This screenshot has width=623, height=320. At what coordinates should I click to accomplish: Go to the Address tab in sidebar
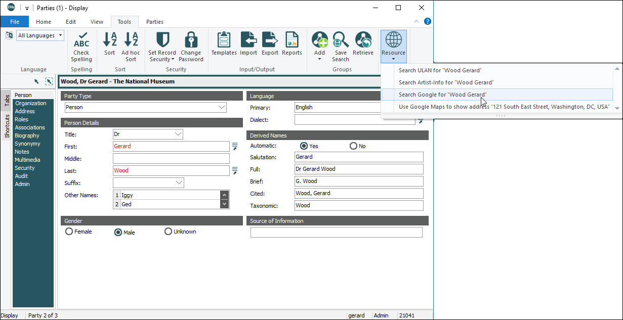[x=25, y=111]
